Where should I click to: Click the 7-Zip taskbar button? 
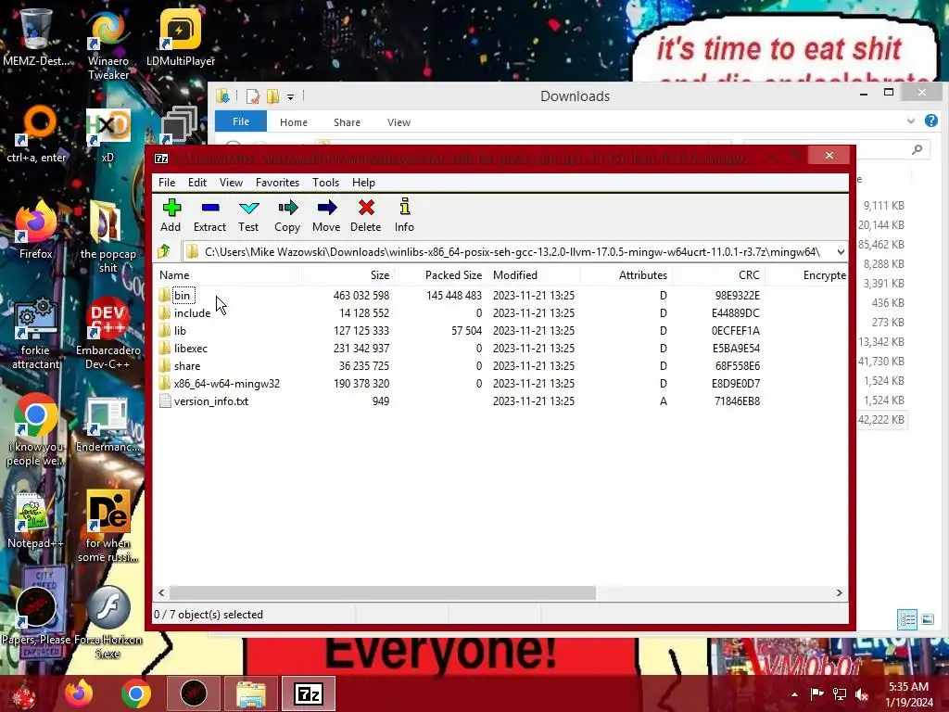(308, 693)
